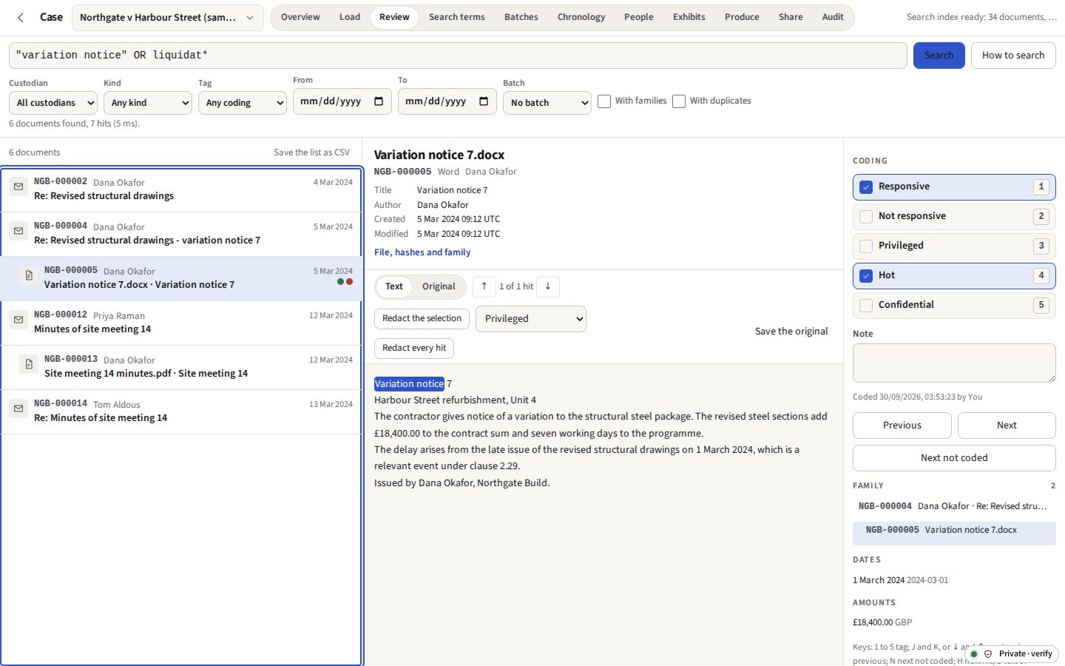The image size is (1065, 666).
Task: Click into the search query field
Action: (x=458, y=55)
